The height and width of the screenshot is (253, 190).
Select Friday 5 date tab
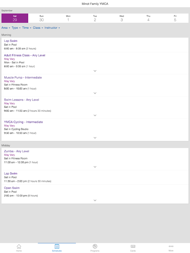click(175, 18)
